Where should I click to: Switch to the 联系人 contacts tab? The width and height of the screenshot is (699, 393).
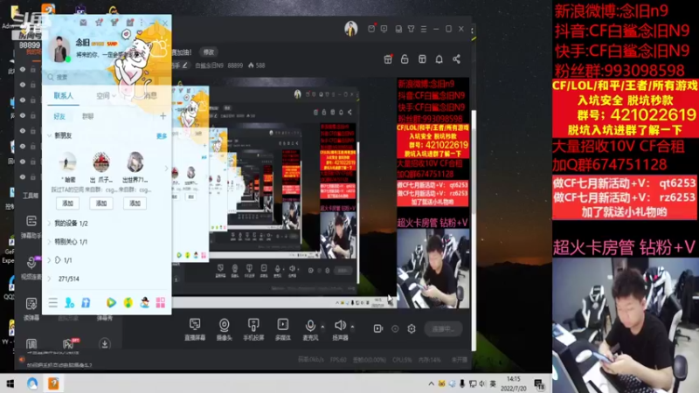[x=63, y=95]
